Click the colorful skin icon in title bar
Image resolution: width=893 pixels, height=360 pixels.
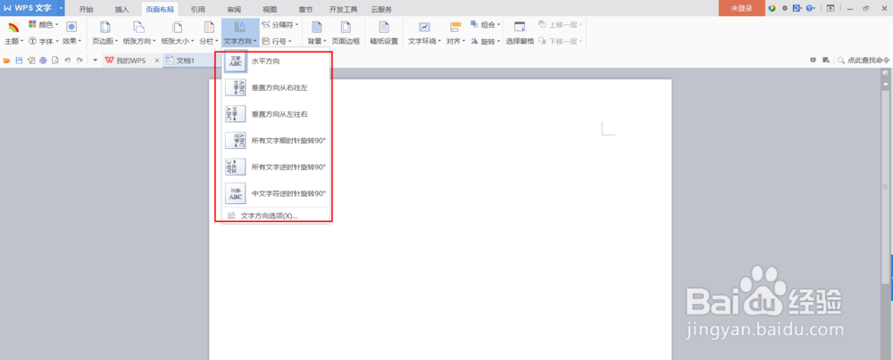[772, 8]
